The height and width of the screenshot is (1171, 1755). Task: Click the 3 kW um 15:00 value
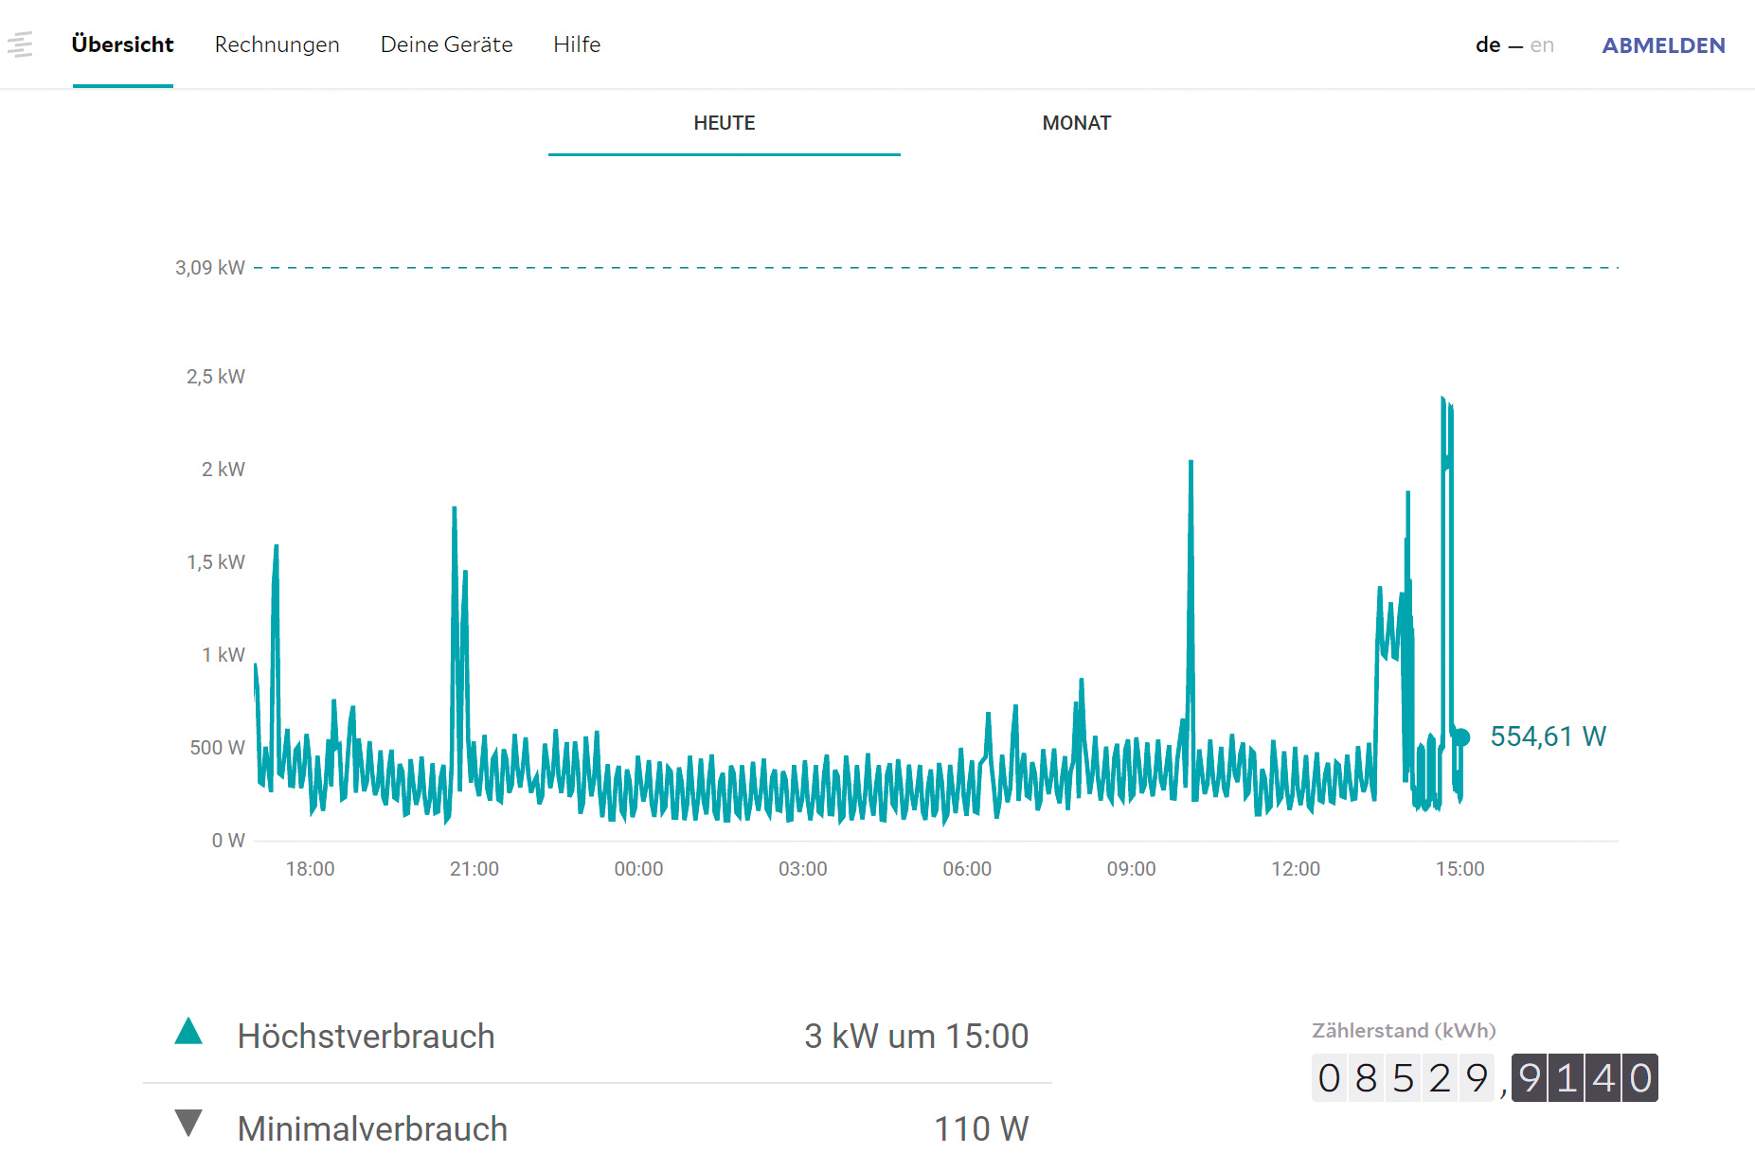pos(917,1037)
